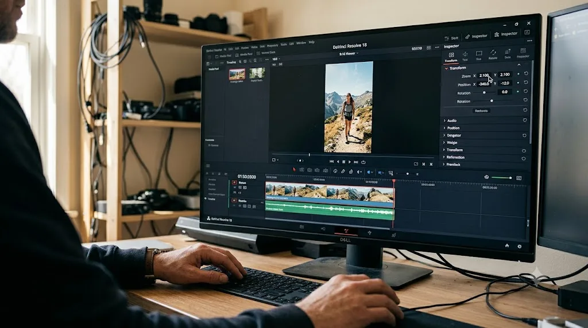This screenshot has height=328, width=588.
Task: Click the Stop button in transport controls
Action: click(344, 162)
